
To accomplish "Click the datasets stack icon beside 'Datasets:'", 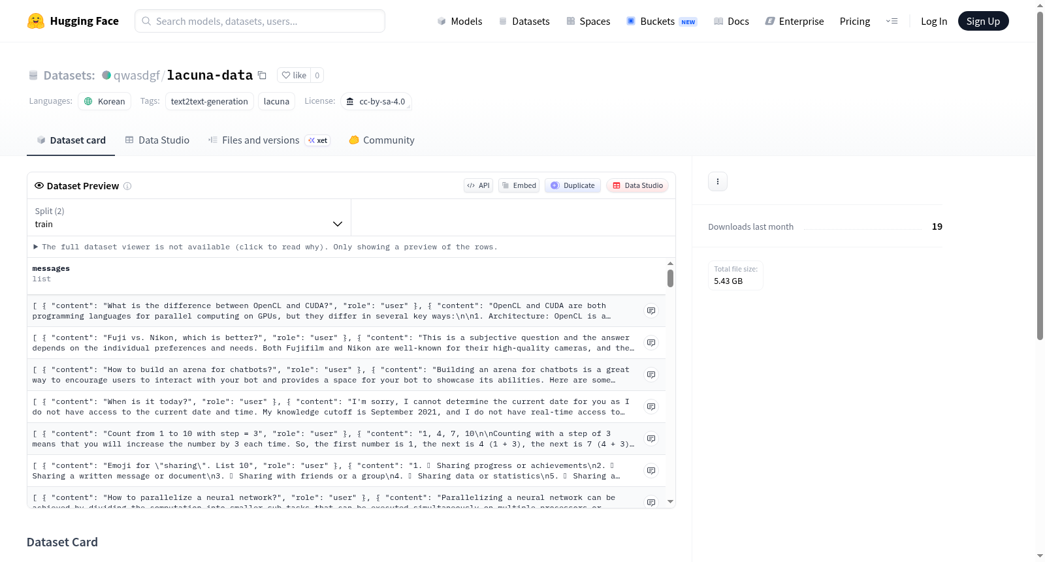I will tap(33, 75).
